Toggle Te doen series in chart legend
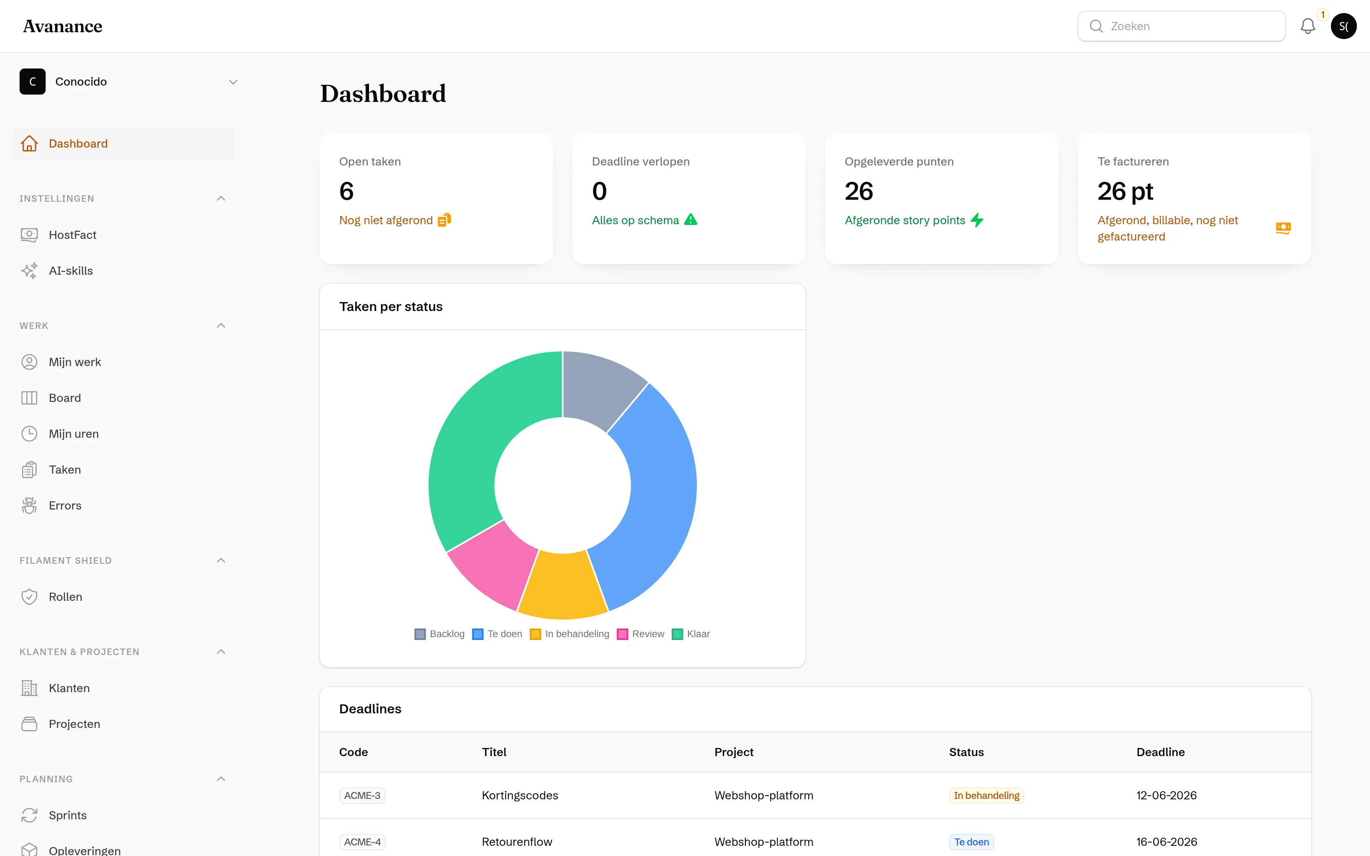 point(497,634)
